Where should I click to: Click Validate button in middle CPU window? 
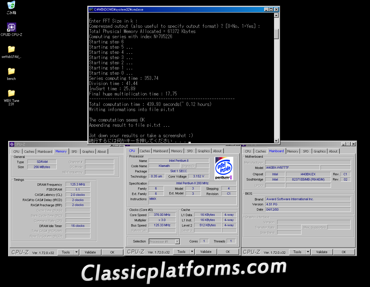tap(206, 252)
